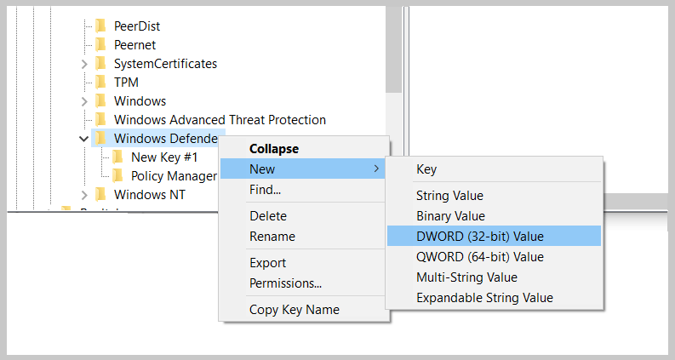Select the Policy Manager subkey
The image size is (675, 360).
pyautogui.click(x=174, y=176)
